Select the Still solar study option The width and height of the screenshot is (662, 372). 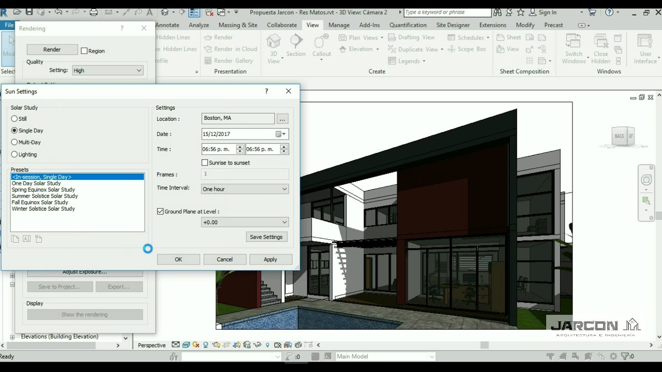tap(14, 119)
